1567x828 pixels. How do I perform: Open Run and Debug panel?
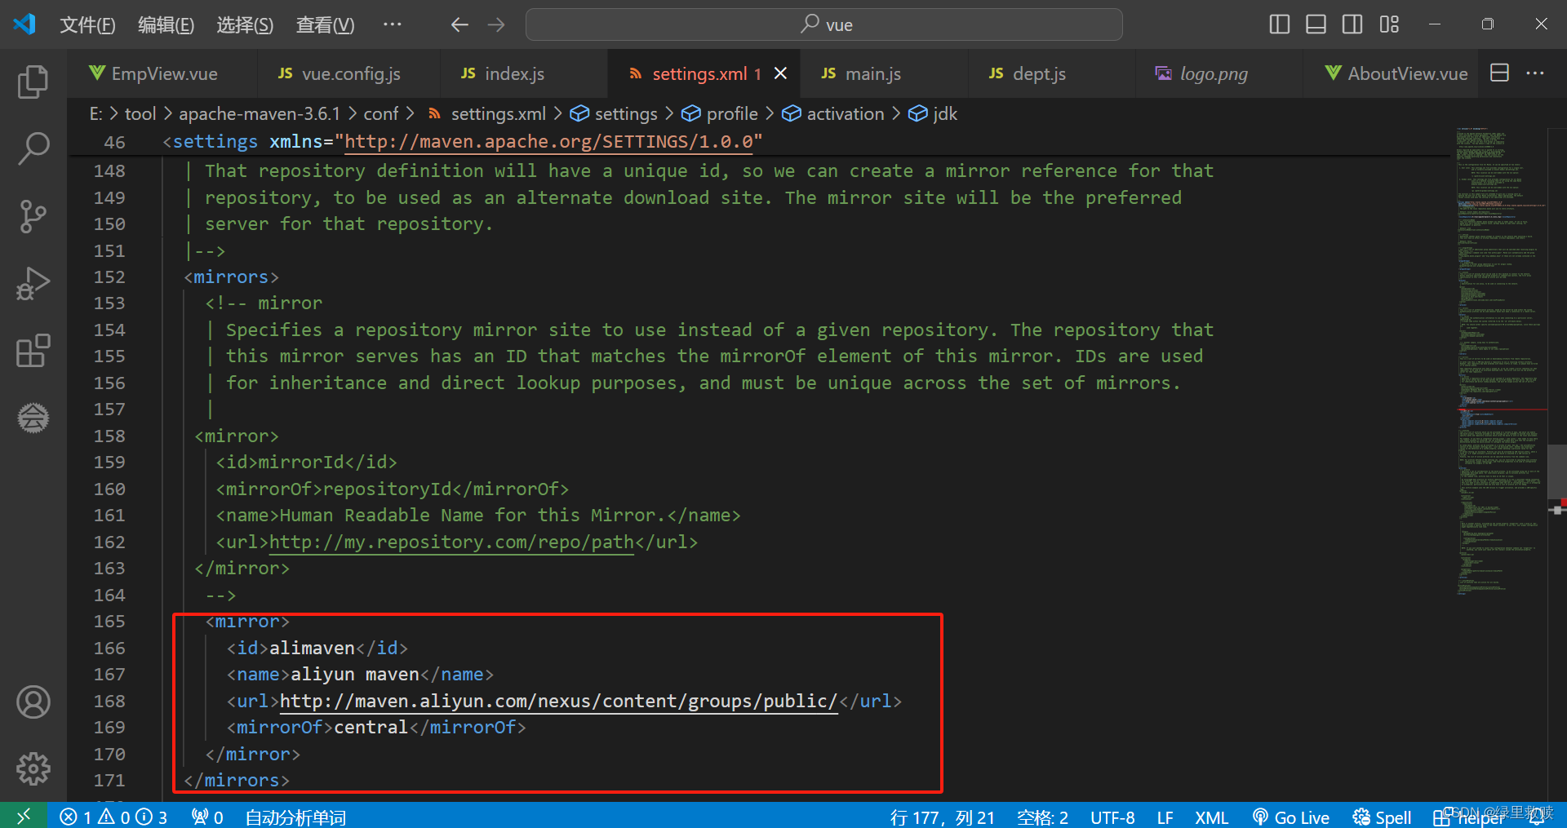tap(33, 283)
